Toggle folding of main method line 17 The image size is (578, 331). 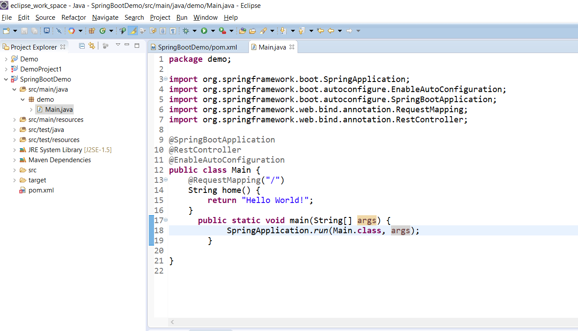[165, 221]
